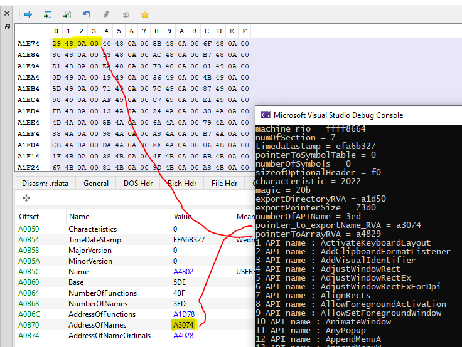Screen dimensions: 462x347
Task: Follow the AddressOfNames value A3074
Action: click(x=183, y=324)
